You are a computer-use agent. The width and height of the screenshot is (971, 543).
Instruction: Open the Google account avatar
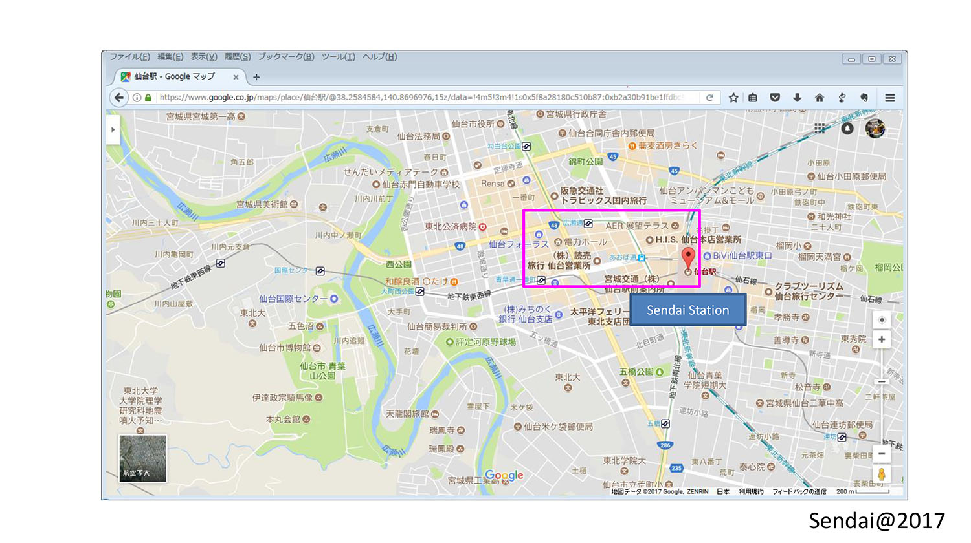click(x=875, y=128)
